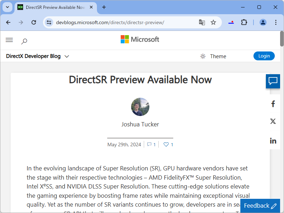This screenshot has width=284, height=213.
Task: Like the post with the heart icon
Action: coord(165,144)
